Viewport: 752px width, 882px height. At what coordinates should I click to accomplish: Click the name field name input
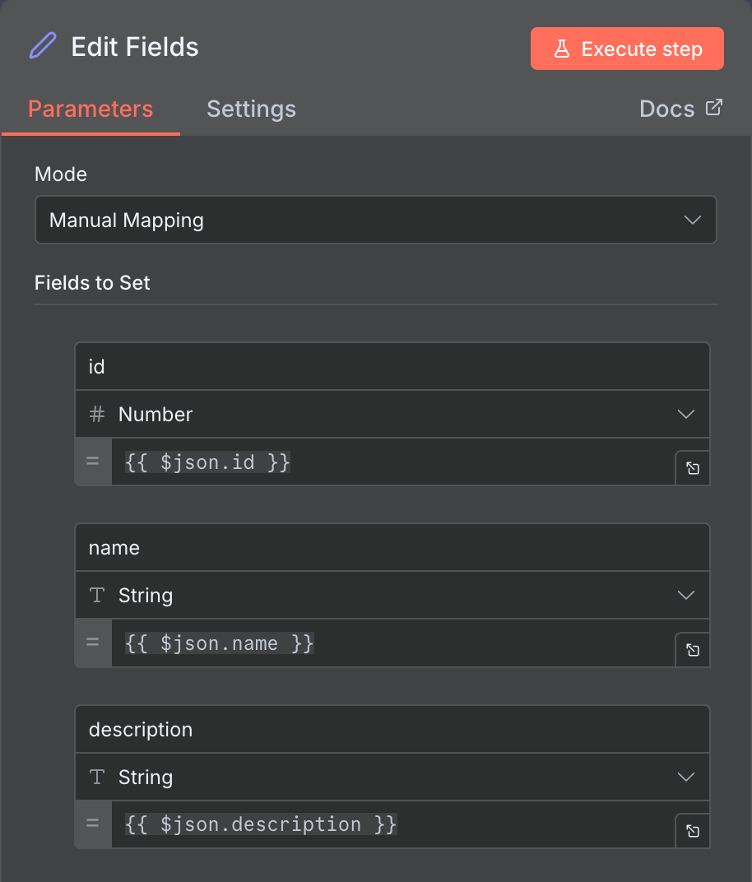click(392, 548)
